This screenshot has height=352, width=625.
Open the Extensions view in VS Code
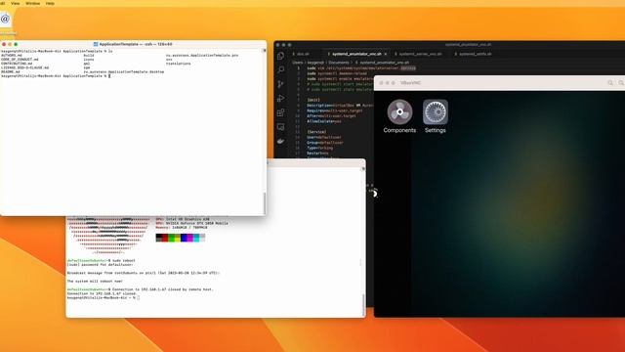[280, 112]
